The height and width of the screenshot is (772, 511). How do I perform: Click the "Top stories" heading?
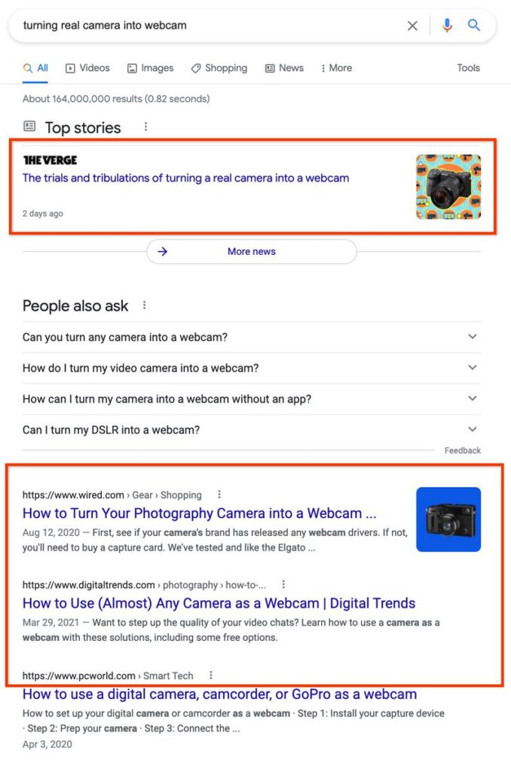coord(83,127)
